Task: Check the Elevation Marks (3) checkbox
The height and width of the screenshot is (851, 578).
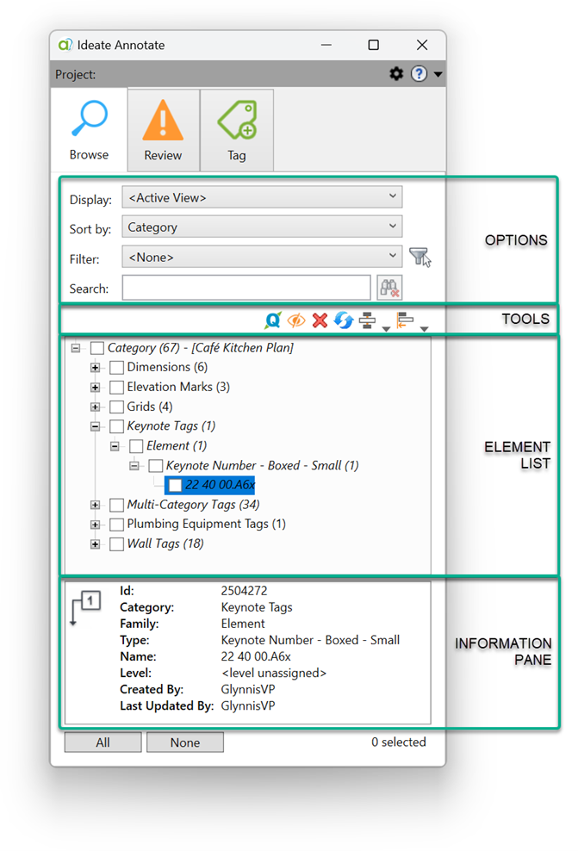Action: click(x=116, y=387)
